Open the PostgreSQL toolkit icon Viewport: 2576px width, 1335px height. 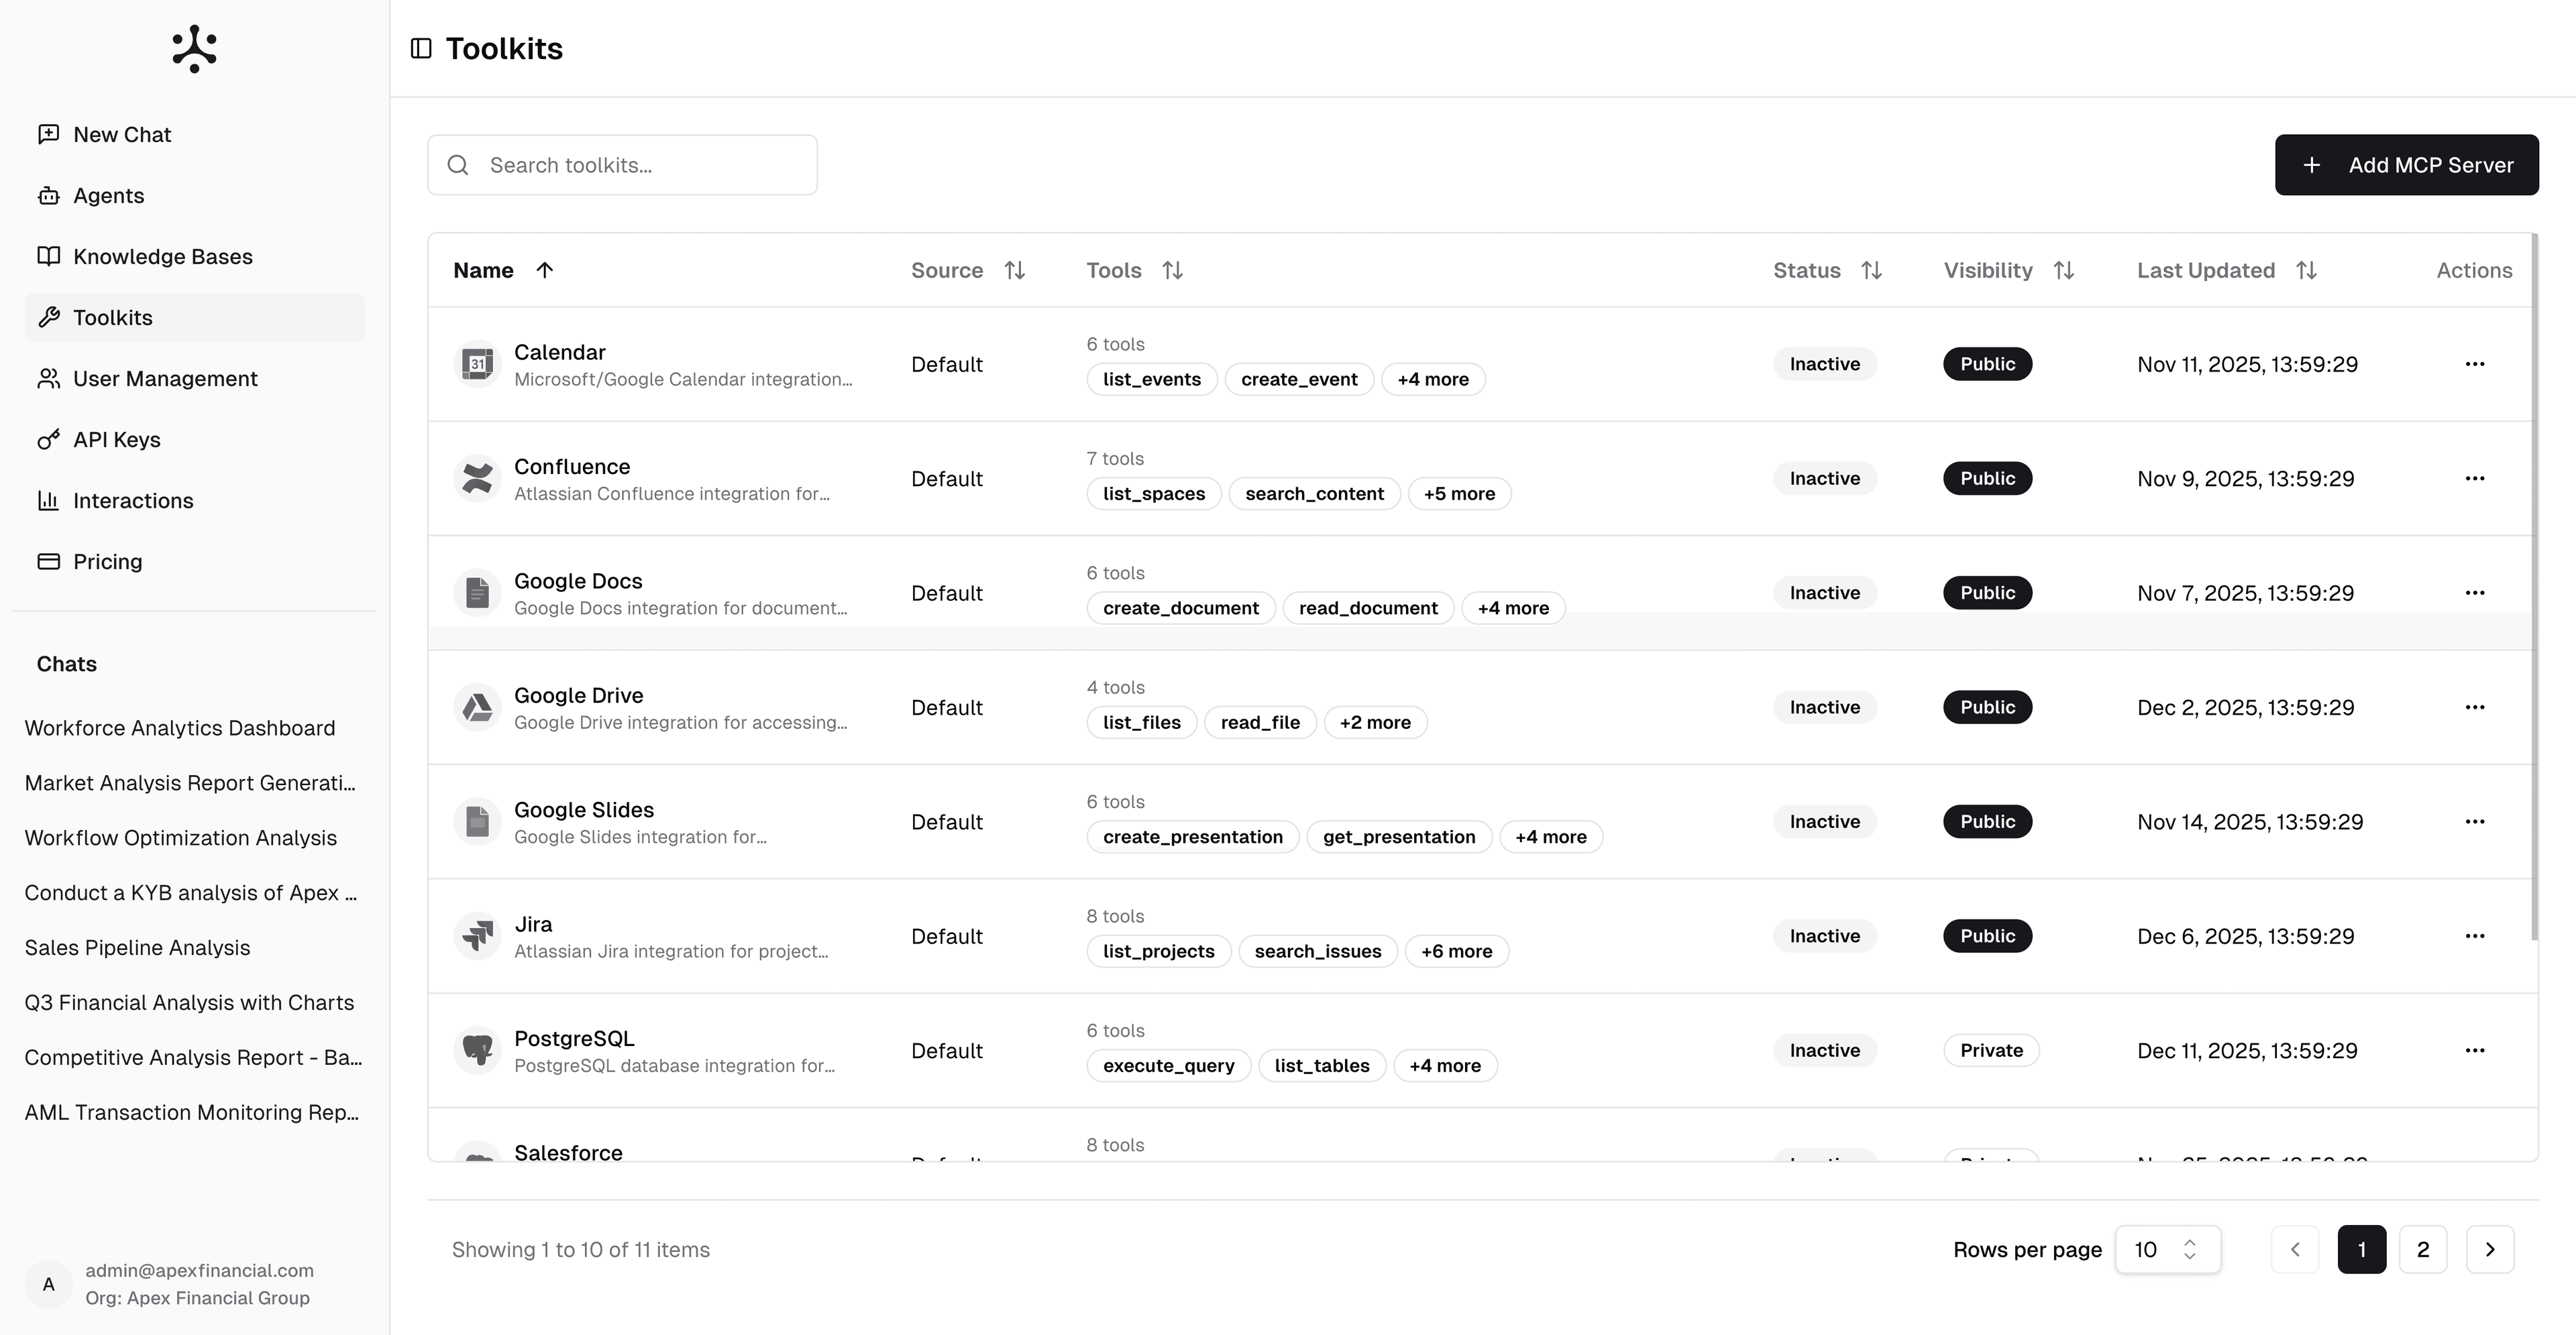coord(477,1050)
